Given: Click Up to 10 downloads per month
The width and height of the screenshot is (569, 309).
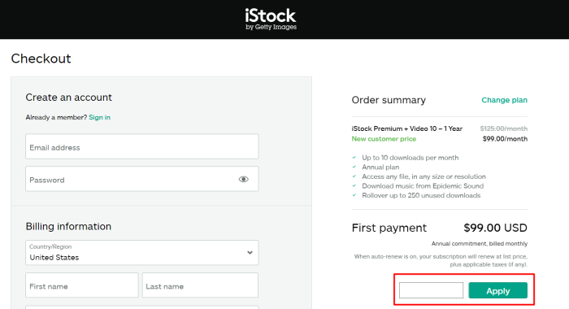Looking at the screenshot, I should coord(410,158).
